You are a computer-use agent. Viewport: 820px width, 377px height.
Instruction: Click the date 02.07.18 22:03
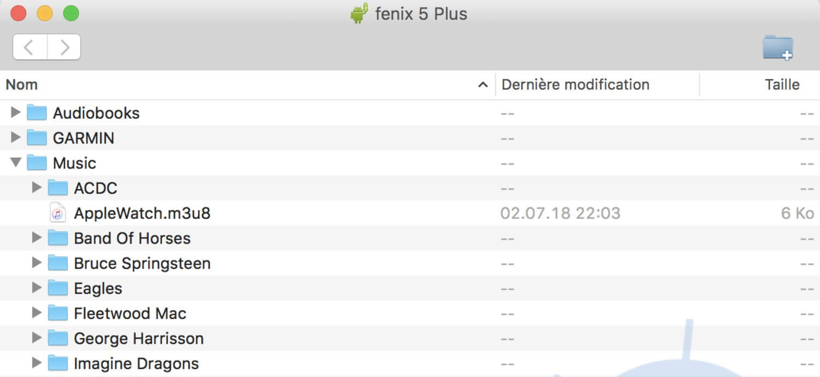(x=560, y=213)
